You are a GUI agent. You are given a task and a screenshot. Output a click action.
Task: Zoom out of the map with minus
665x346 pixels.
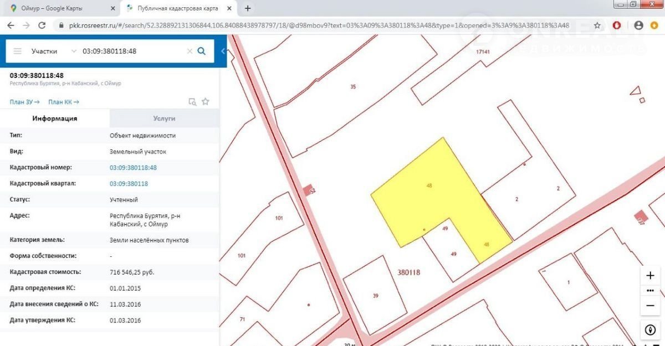pos(651,305)
